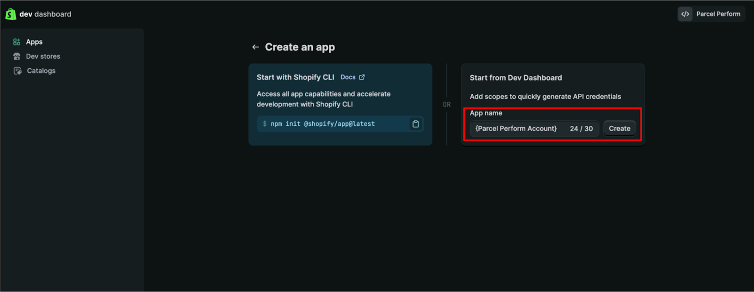754x292 pixels.
Task: Click the Start from Dev Dashboard heading
Action: pos(516,78)
